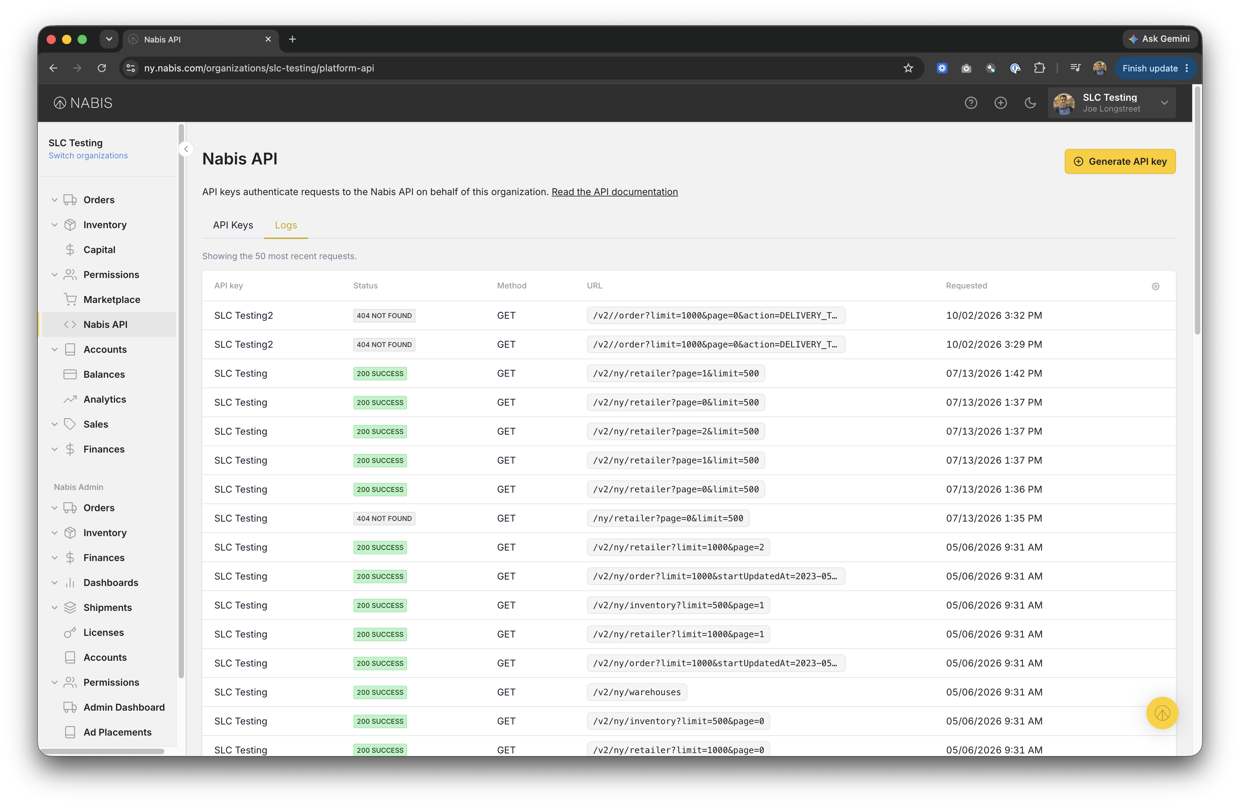Click the camera extension icon
This screenshot has width=1240, height=806.
tap(966, 68)
